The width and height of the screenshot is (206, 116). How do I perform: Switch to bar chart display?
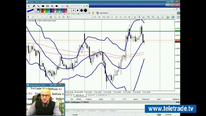(x=135, y=17)
